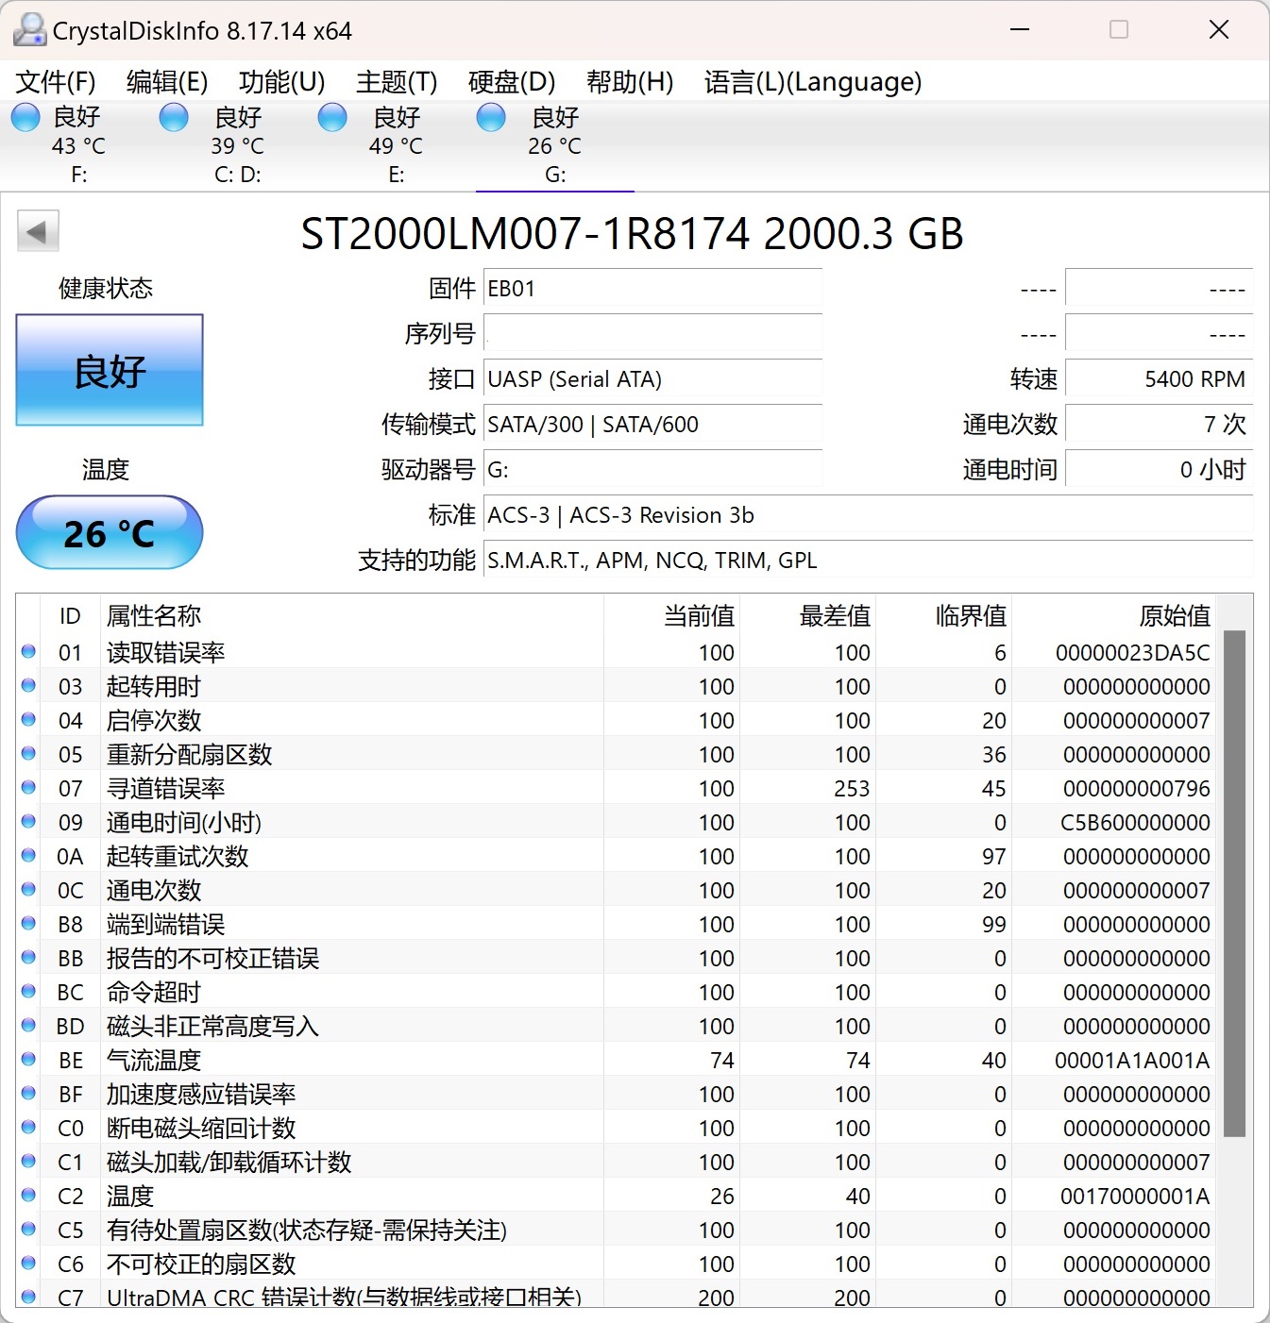The width and height of the screenshot is (1270, 1323).
Task: Open the 功能(U) menu
Action: 281,82
